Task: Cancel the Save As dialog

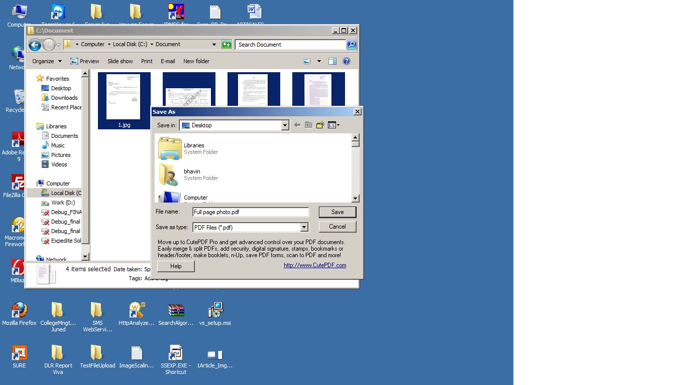Action: pyautogui.click(x=337, y=227)
